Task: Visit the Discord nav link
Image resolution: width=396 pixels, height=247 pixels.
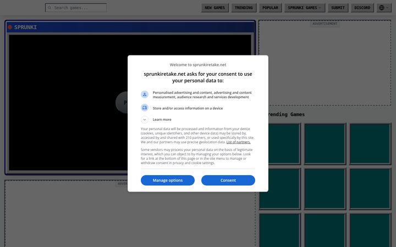Action: pyautogui.click(x=362, y=8)
